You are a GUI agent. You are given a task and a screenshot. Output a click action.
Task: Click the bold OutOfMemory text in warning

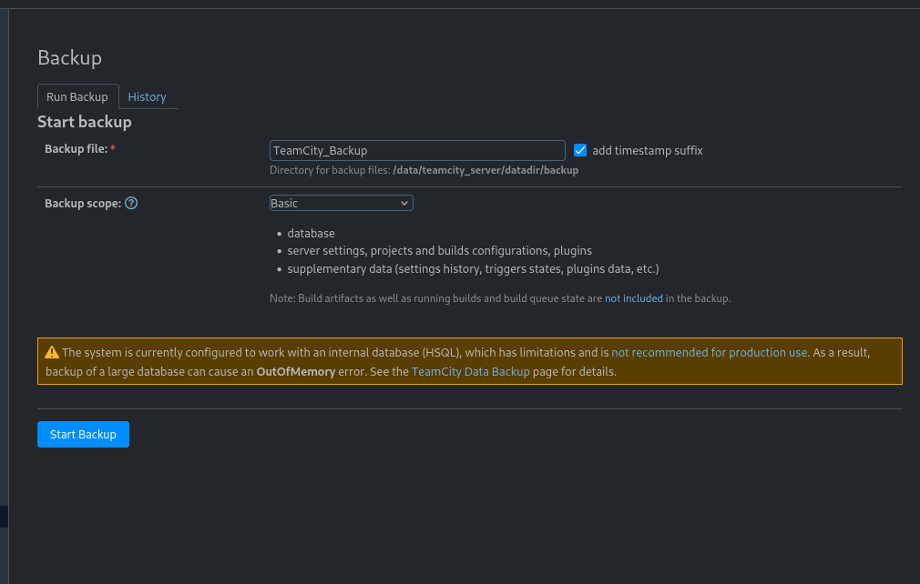[296, 372]
